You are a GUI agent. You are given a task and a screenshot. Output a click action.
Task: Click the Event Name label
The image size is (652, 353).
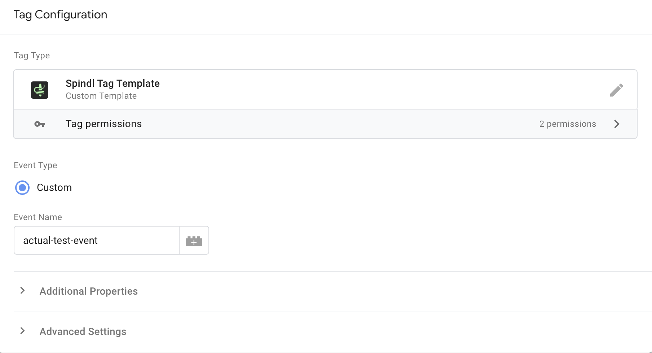[38, 217]
